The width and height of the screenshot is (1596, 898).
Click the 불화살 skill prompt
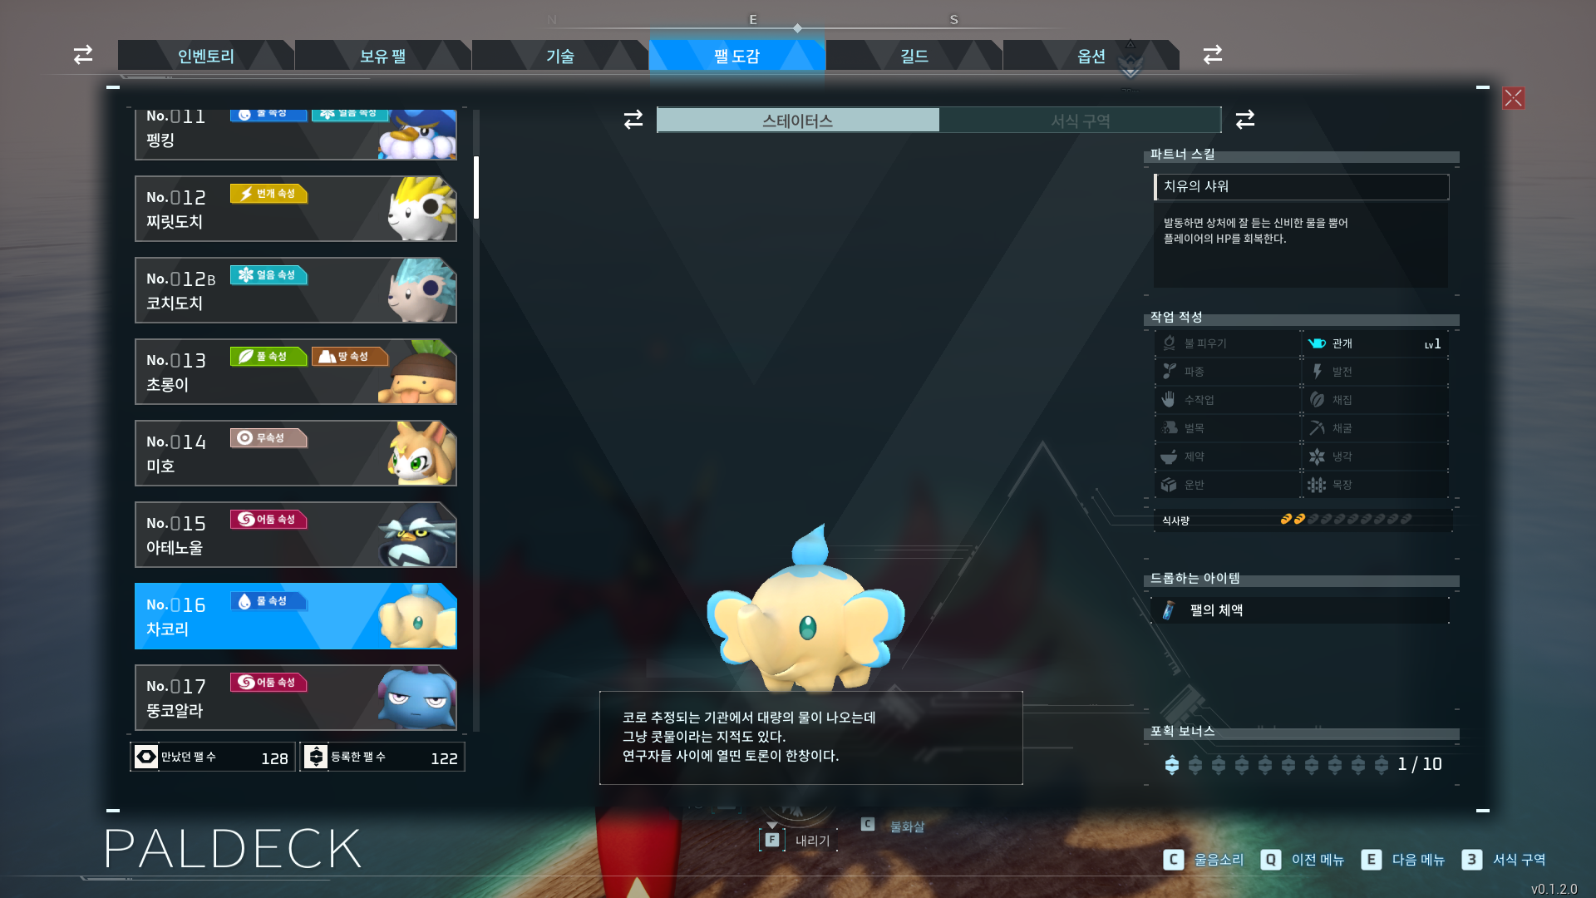click(892, 826)
